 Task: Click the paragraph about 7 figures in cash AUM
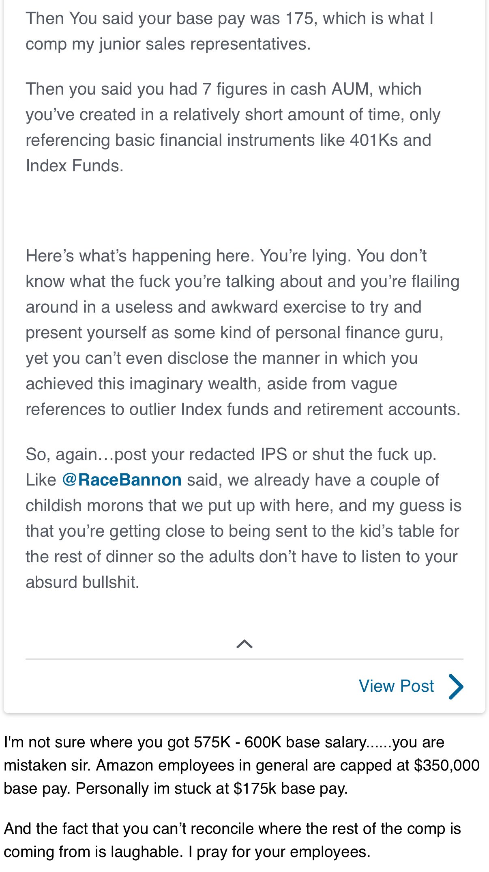tap(233, 127)
